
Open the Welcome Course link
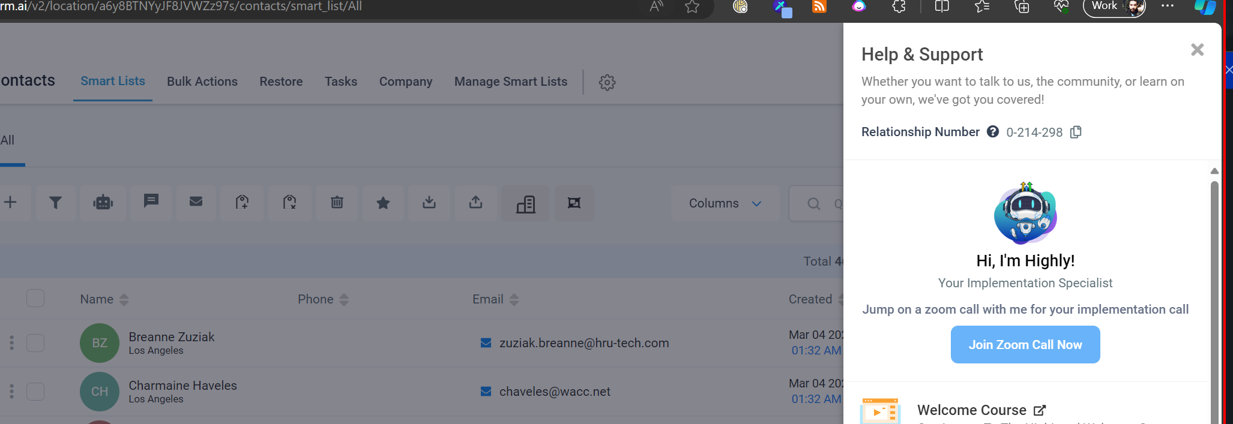[x=972, y=410]
